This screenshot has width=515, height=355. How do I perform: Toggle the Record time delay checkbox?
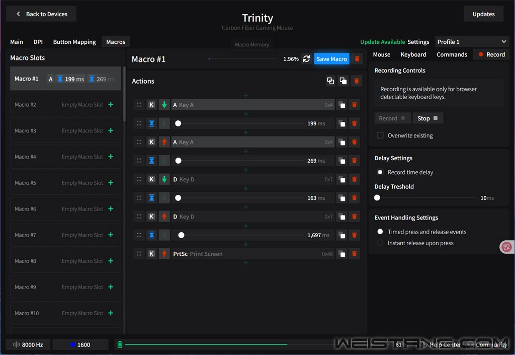point(380,172)
